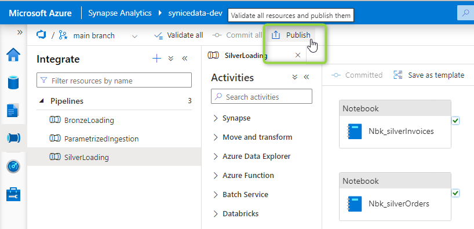Open the Data hub cylinder icon
Screen dimensions: 474x229
(13, 82)
